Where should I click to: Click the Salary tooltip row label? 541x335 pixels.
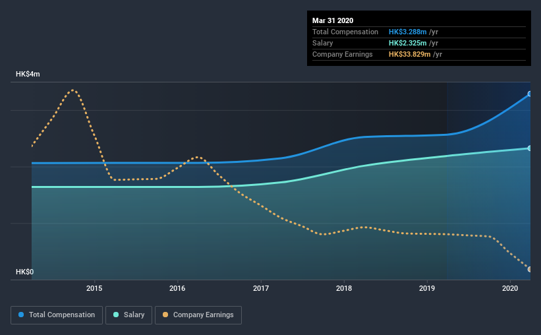(323, 43)
